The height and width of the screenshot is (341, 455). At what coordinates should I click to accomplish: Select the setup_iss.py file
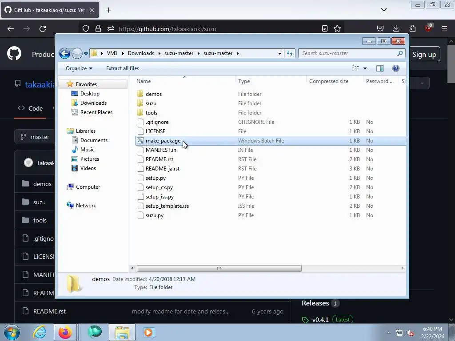[x=160, y=197]
